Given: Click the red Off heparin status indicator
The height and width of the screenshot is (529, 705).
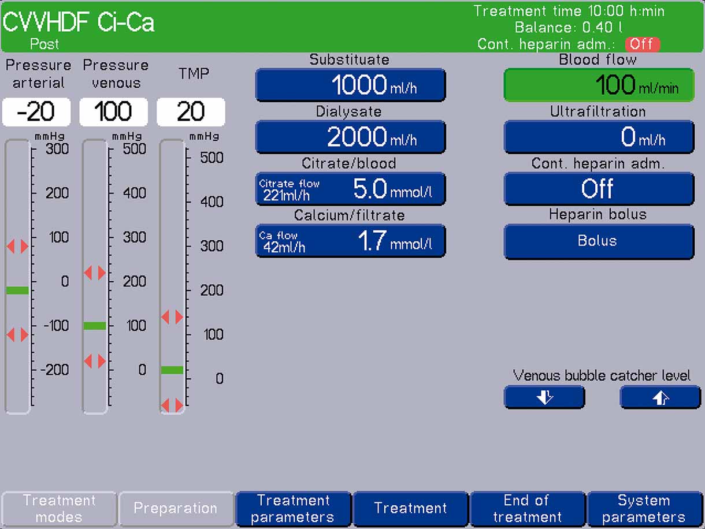Looking at the screenshot, I should [x=643, y=44].
